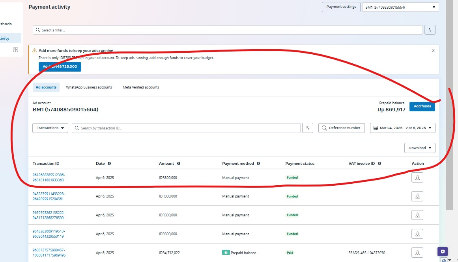Click the info icon next to Amount column
Image resolution: width=458 pixels, height=262 pixels.
[179, 164]
